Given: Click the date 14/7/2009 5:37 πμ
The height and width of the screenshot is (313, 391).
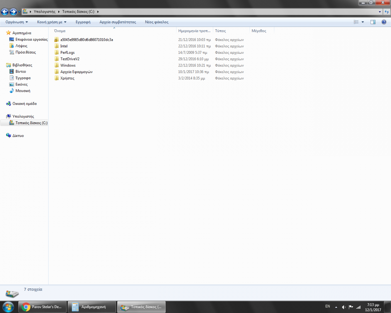Looking at the screenshot, I should (193, 52).
